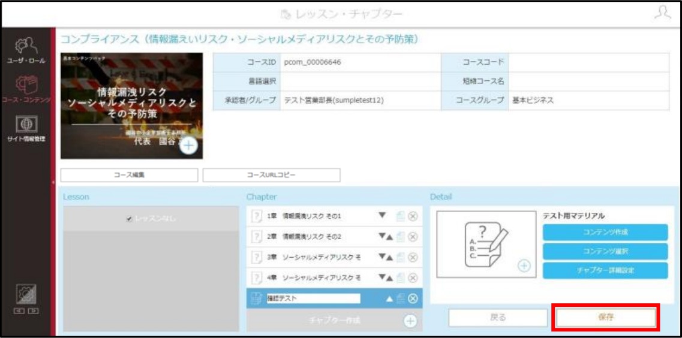Click the 言語選択 label cell

click(246, 82)
